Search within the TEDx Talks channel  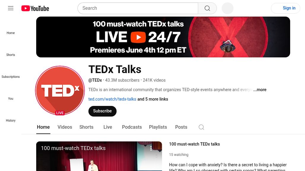click(x=201, y=127)
